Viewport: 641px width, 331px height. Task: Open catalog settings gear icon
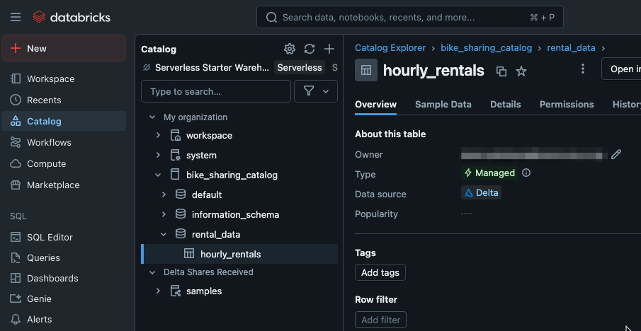[x=290, y=49]
